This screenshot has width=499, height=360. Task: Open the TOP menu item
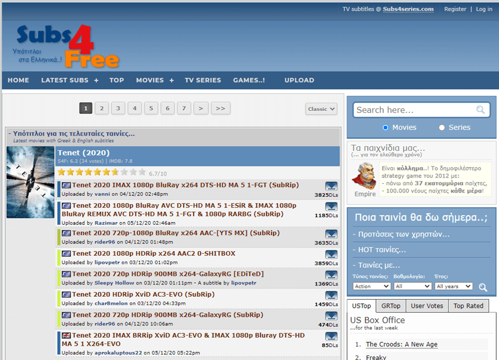click(x=117, y=80)
